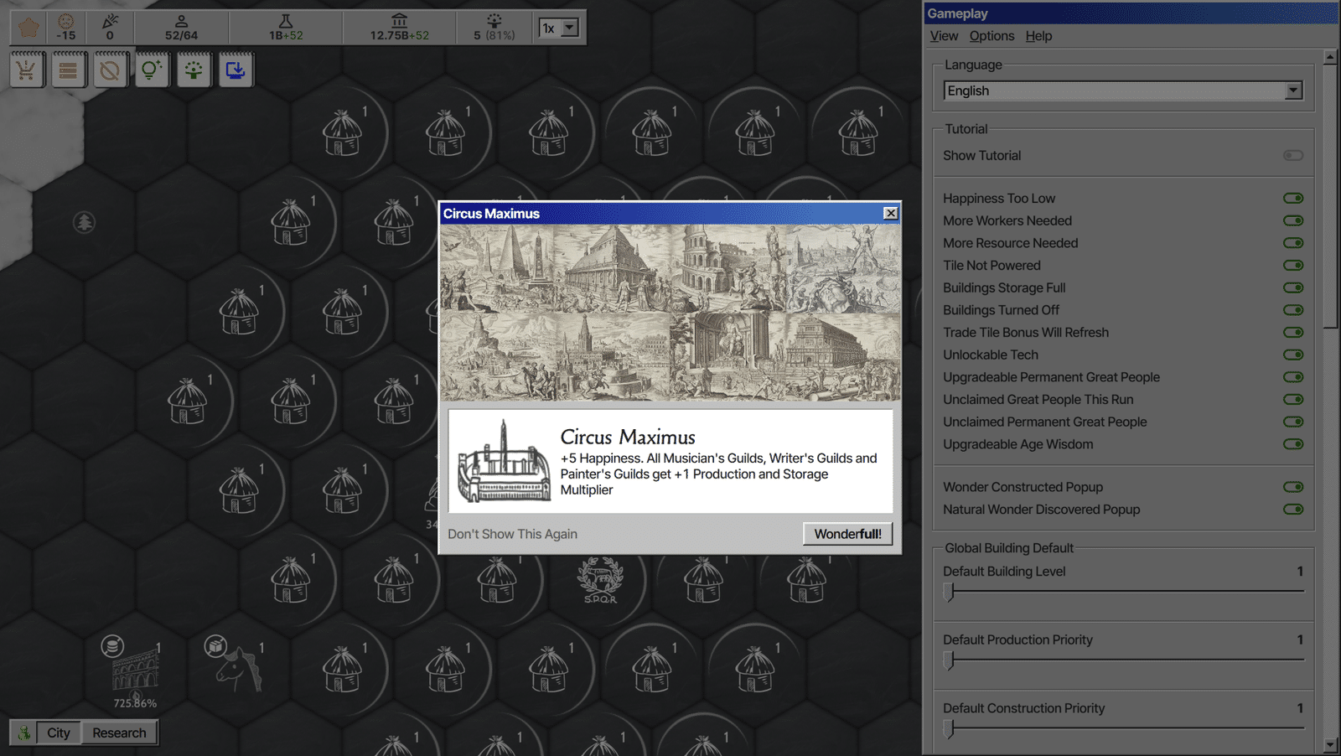
Task: Open the View menu
Action: point(944,36)
